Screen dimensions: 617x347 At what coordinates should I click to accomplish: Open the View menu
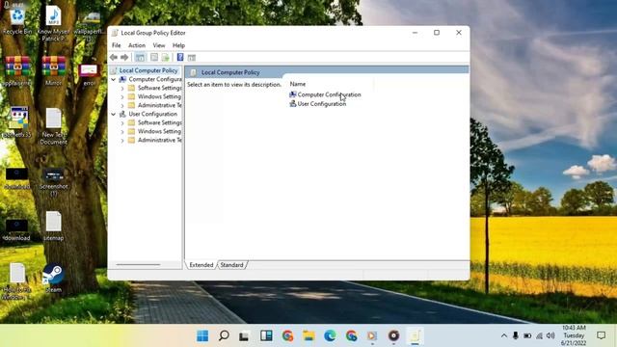coord(159,45)
